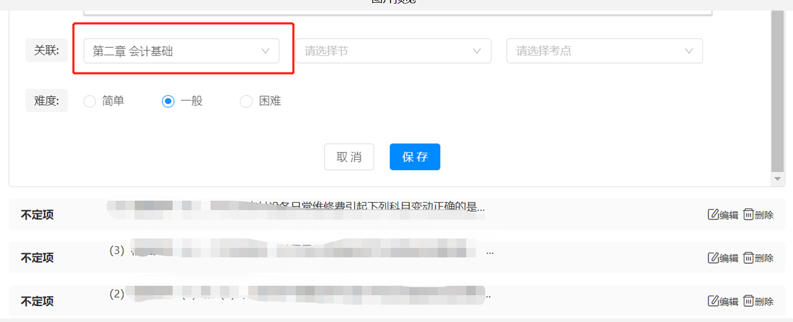
Task: Open the 第二章 会计基础 chapter dropdown
Action: coord(182,51)
